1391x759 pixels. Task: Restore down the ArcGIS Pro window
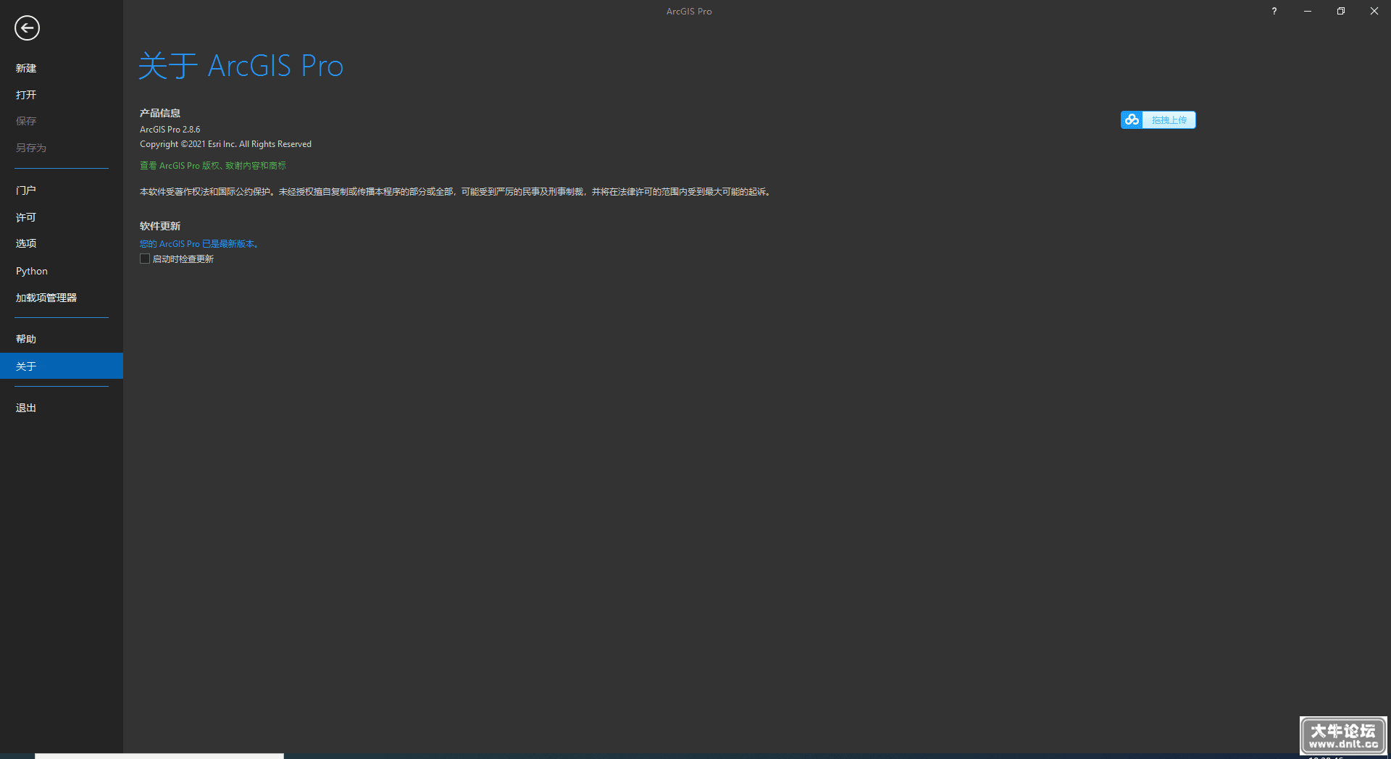click(x=1340, y=11)
